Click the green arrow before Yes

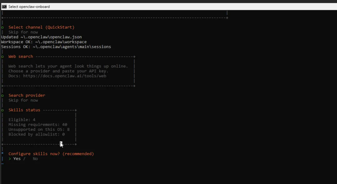[x=10, y=159]
